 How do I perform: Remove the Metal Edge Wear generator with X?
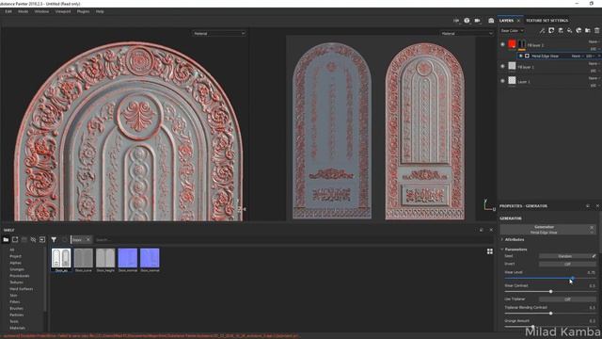tap(592, 227)
